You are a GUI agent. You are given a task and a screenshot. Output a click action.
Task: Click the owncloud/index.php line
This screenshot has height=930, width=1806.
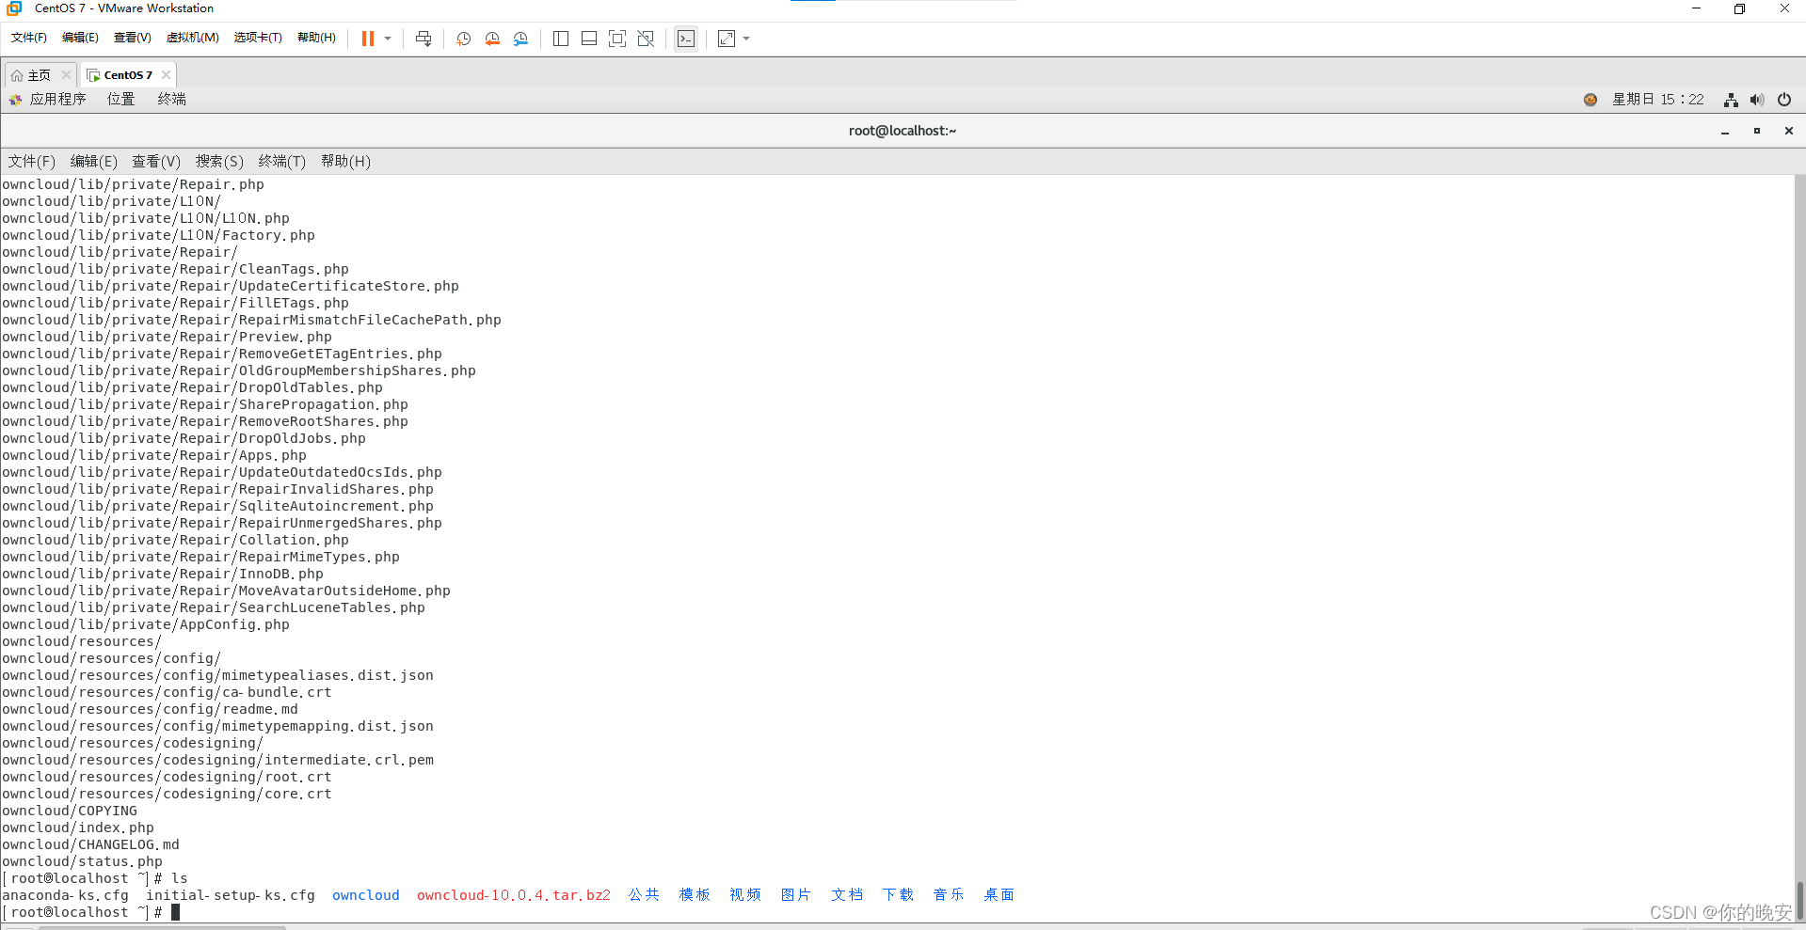[78, 828]
